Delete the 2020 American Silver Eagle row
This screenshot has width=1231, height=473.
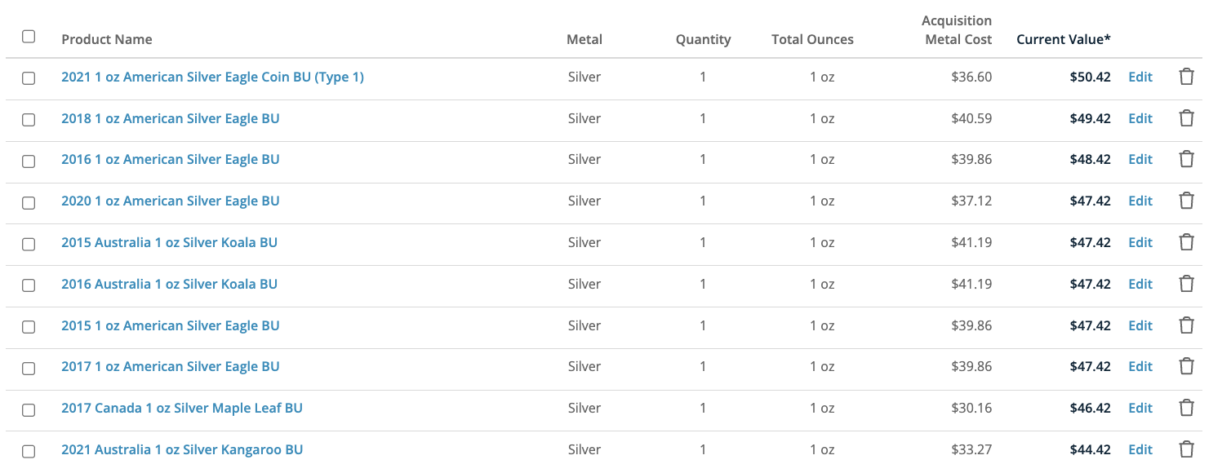[x=1187, y=201]
